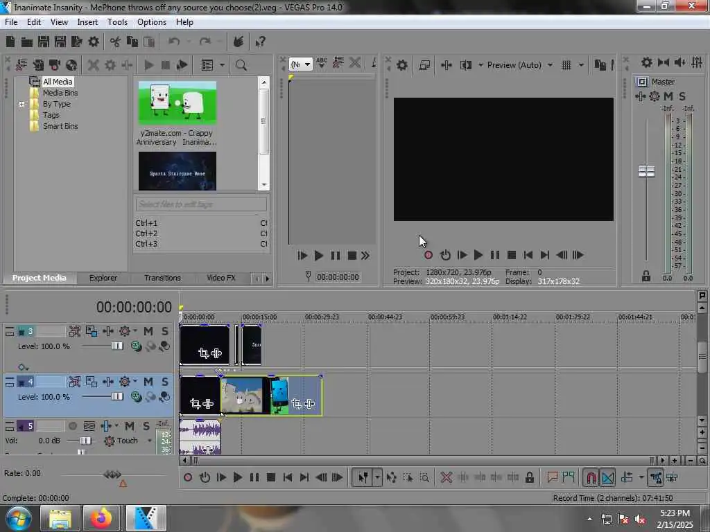This screenshot has width=710, height=532.
Task: Solo audio track 5
Action: point(146,426)
